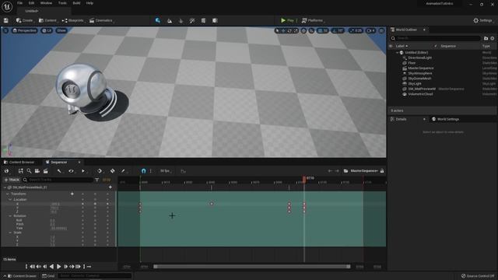Click the camera speed icon in viewport
Viewport: 498px width, 280px height.
tap(371, 31)
